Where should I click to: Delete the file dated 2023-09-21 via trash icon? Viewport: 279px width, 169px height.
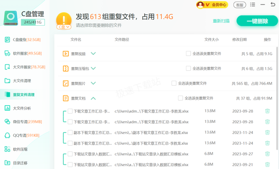[x=267, y=164]
